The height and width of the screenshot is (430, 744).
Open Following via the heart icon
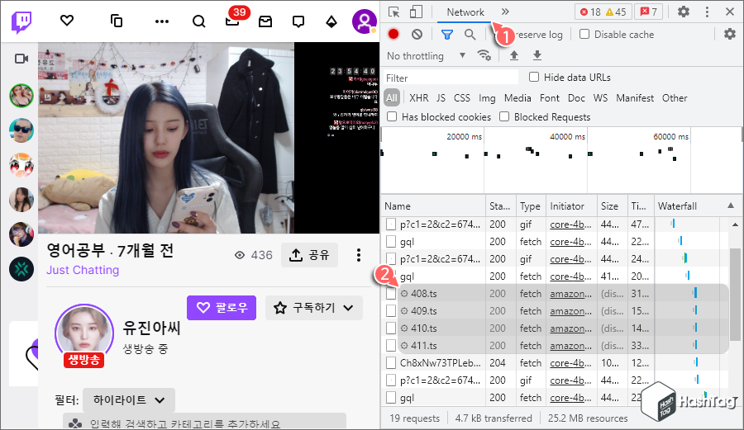point(67,21)
